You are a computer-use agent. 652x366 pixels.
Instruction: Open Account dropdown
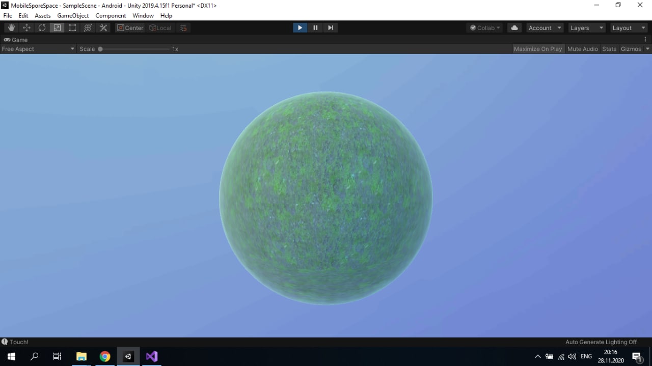click(x=545, y=28)
